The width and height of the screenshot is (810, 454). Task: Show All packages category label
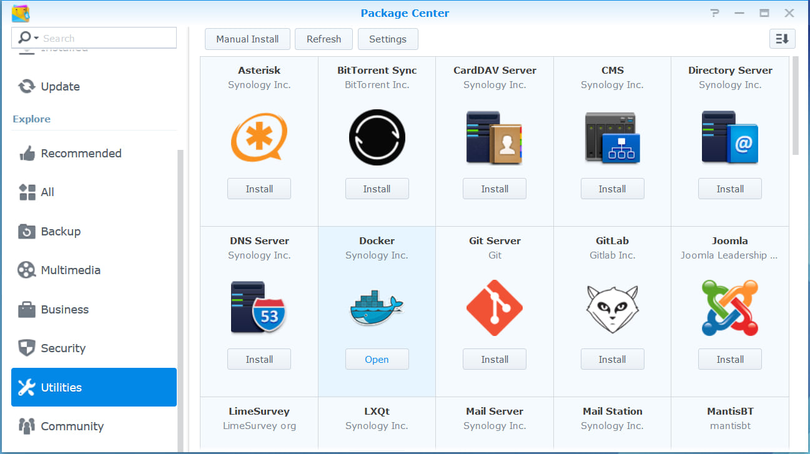pos(47,192)
